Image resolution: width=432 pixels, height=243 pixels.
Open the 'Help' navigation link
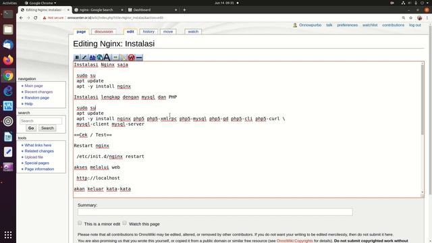tap(28, 104)
